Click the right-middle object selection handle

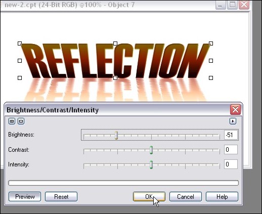click(x=211, y=61)
